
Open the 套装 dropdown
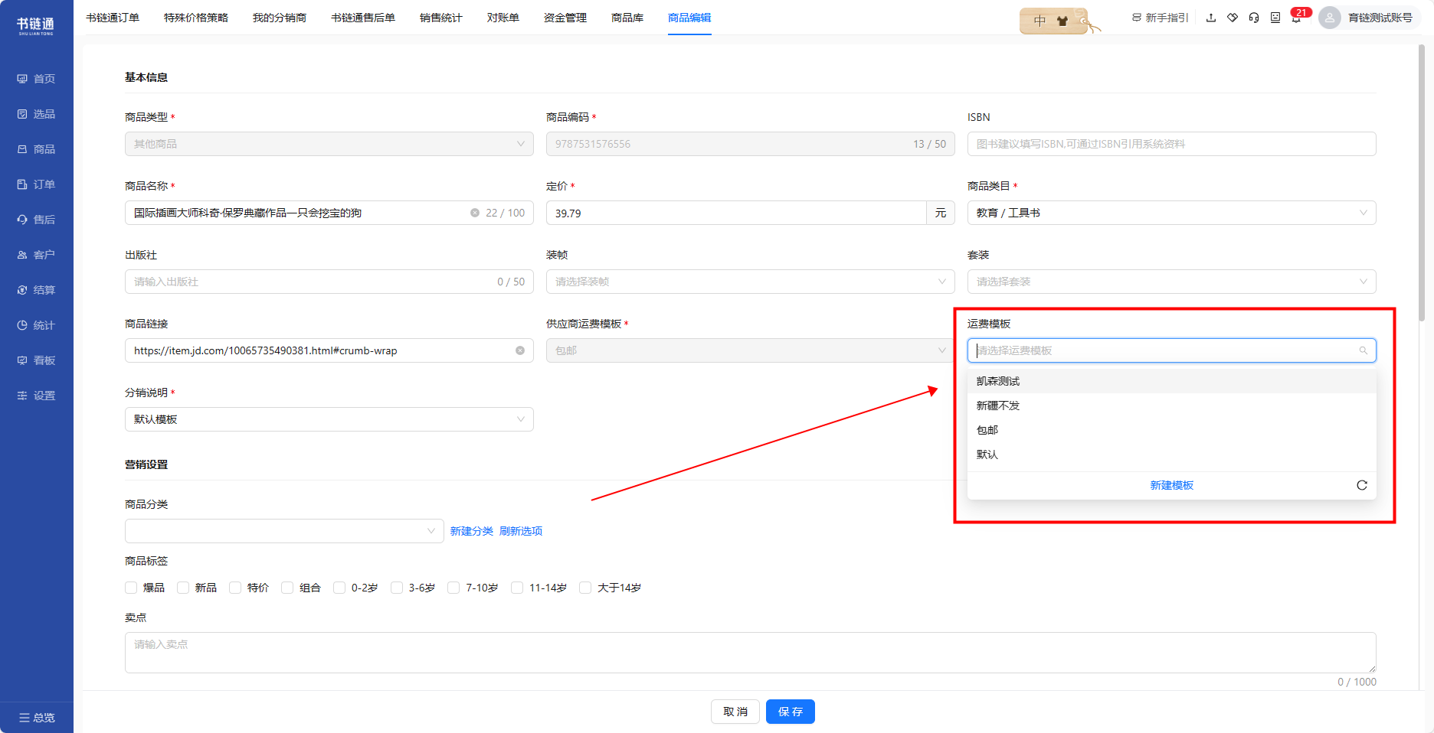tap(1172, 282)
